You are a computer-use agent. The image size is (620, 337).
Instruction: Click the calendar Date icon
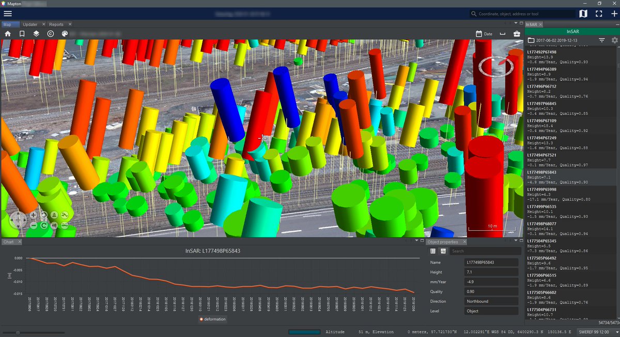point(479,34)
